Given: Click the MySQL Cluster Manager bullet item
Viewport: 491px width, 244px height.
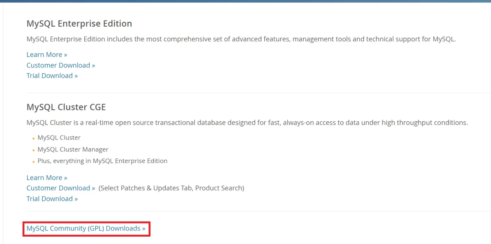Looking at the screenshot, I should pos(72,149).
